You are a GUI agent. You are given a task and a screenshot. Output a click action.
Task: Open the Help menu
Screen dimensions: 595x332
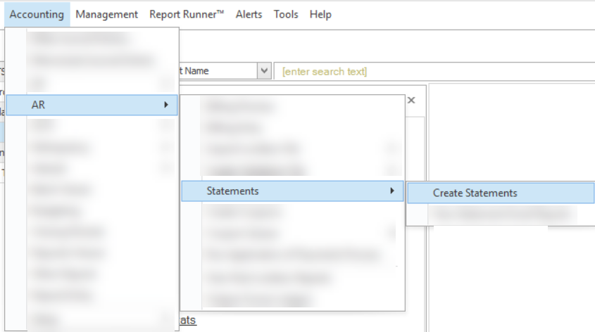coord(320,14)
